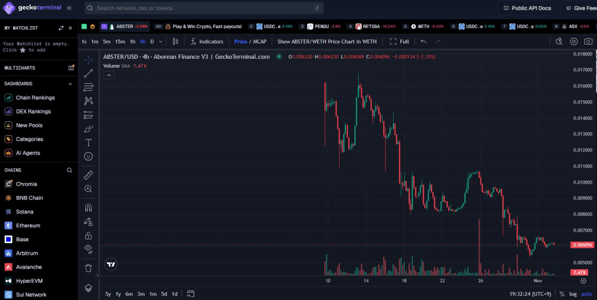Switch chart to MCAP view
Image resolution: width=597 pixels, height=300 pixels.
[260, 42]
